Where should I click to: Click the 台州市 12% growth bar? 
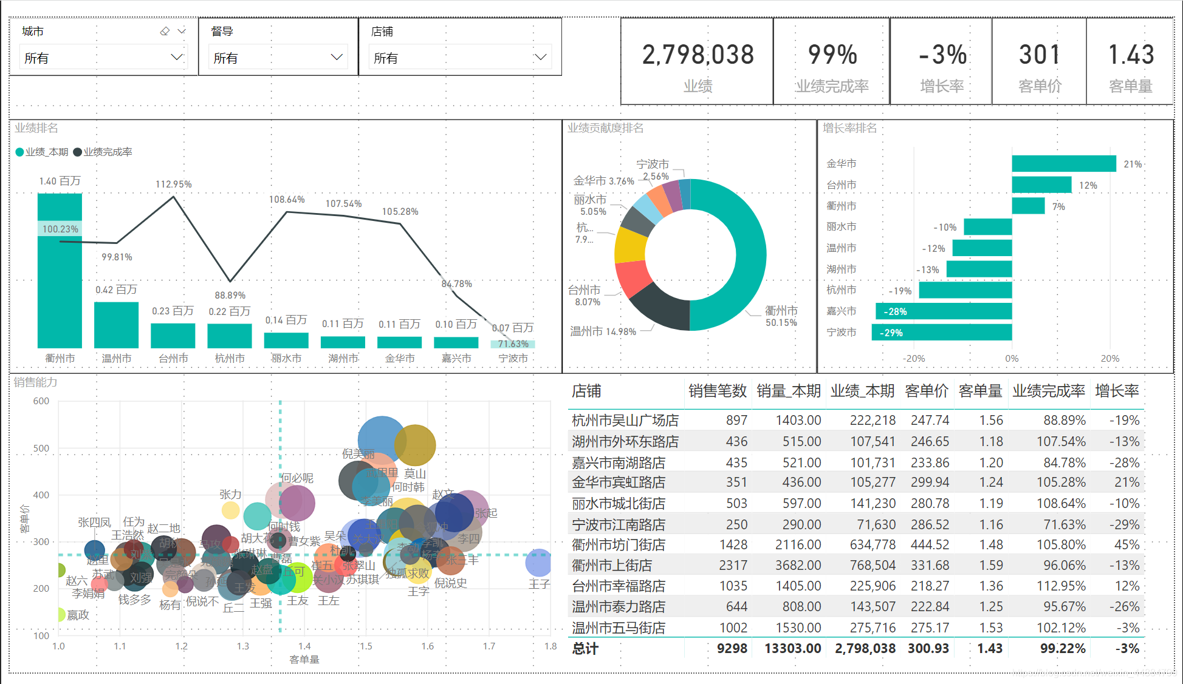click(1041, 185)
